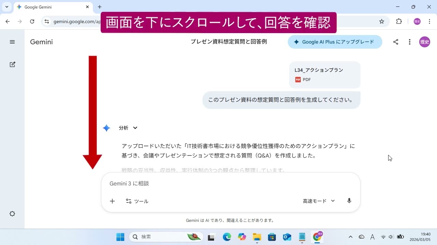Close the Google Gemini tab
437x245 pixels.
coord(87,7)
